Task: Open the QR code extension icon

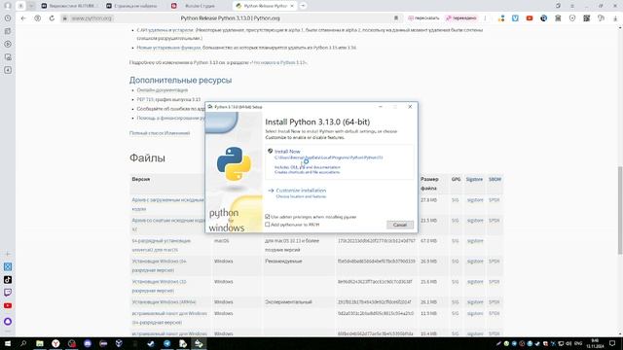Action: coord(586,18)
